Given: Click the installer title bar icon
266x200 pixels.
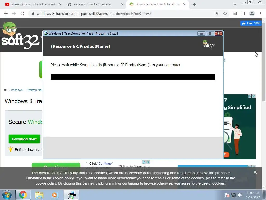Looking at the screenshot, I should 45,34.
